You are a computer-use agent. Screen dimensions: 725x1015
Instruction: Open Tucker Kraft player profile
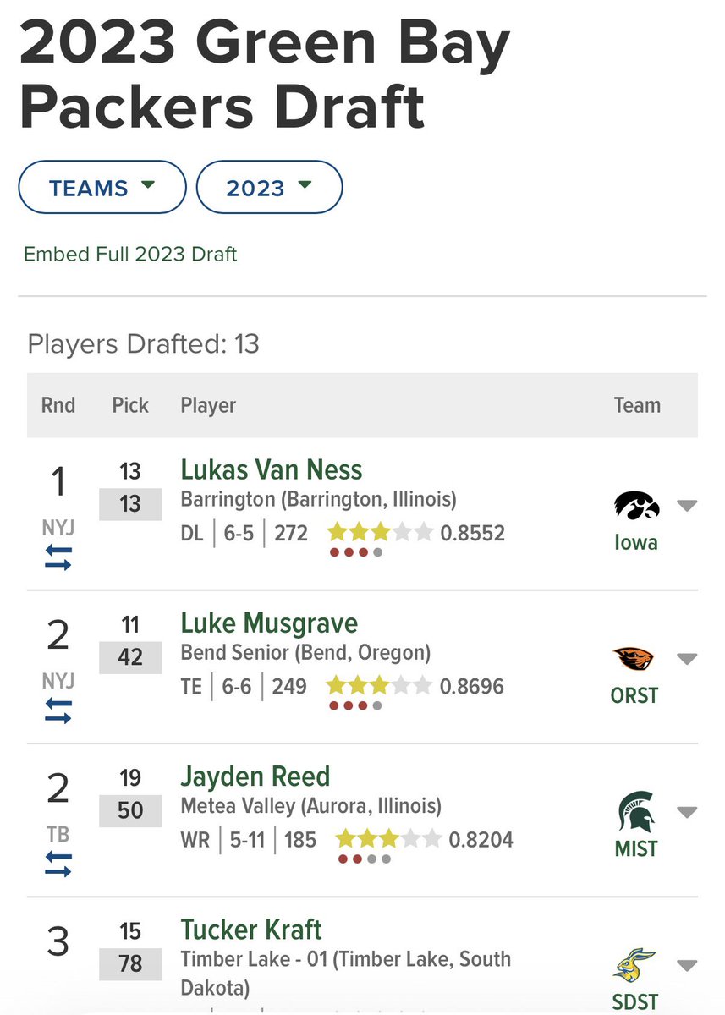[251, 930]
